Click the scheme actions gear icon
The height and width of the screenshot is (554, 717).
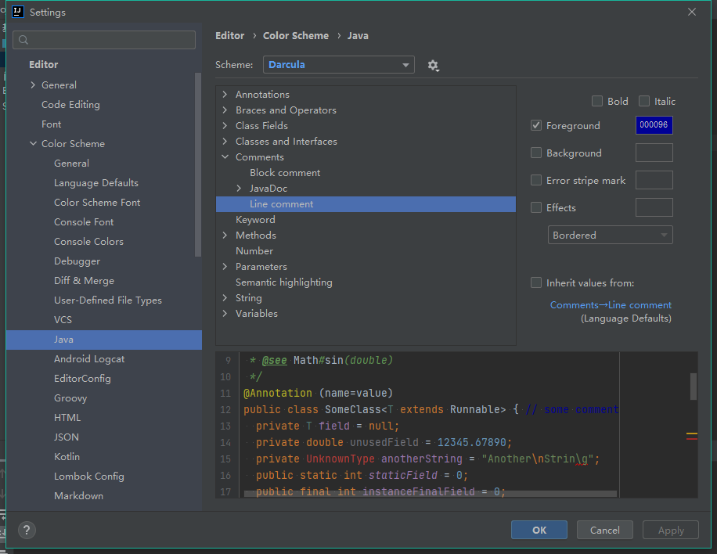(433, 66)
